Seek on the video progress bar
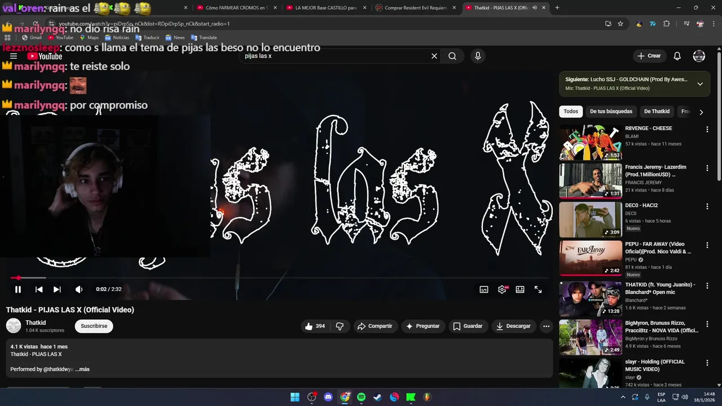Screen dimensions: 722x406 pos(279,278)
